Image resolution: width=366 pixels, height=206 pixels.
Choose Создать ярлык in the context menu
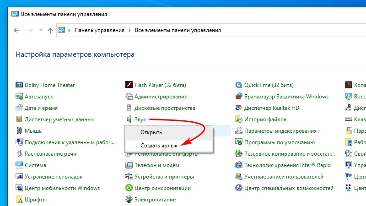[x=169, y=146]
